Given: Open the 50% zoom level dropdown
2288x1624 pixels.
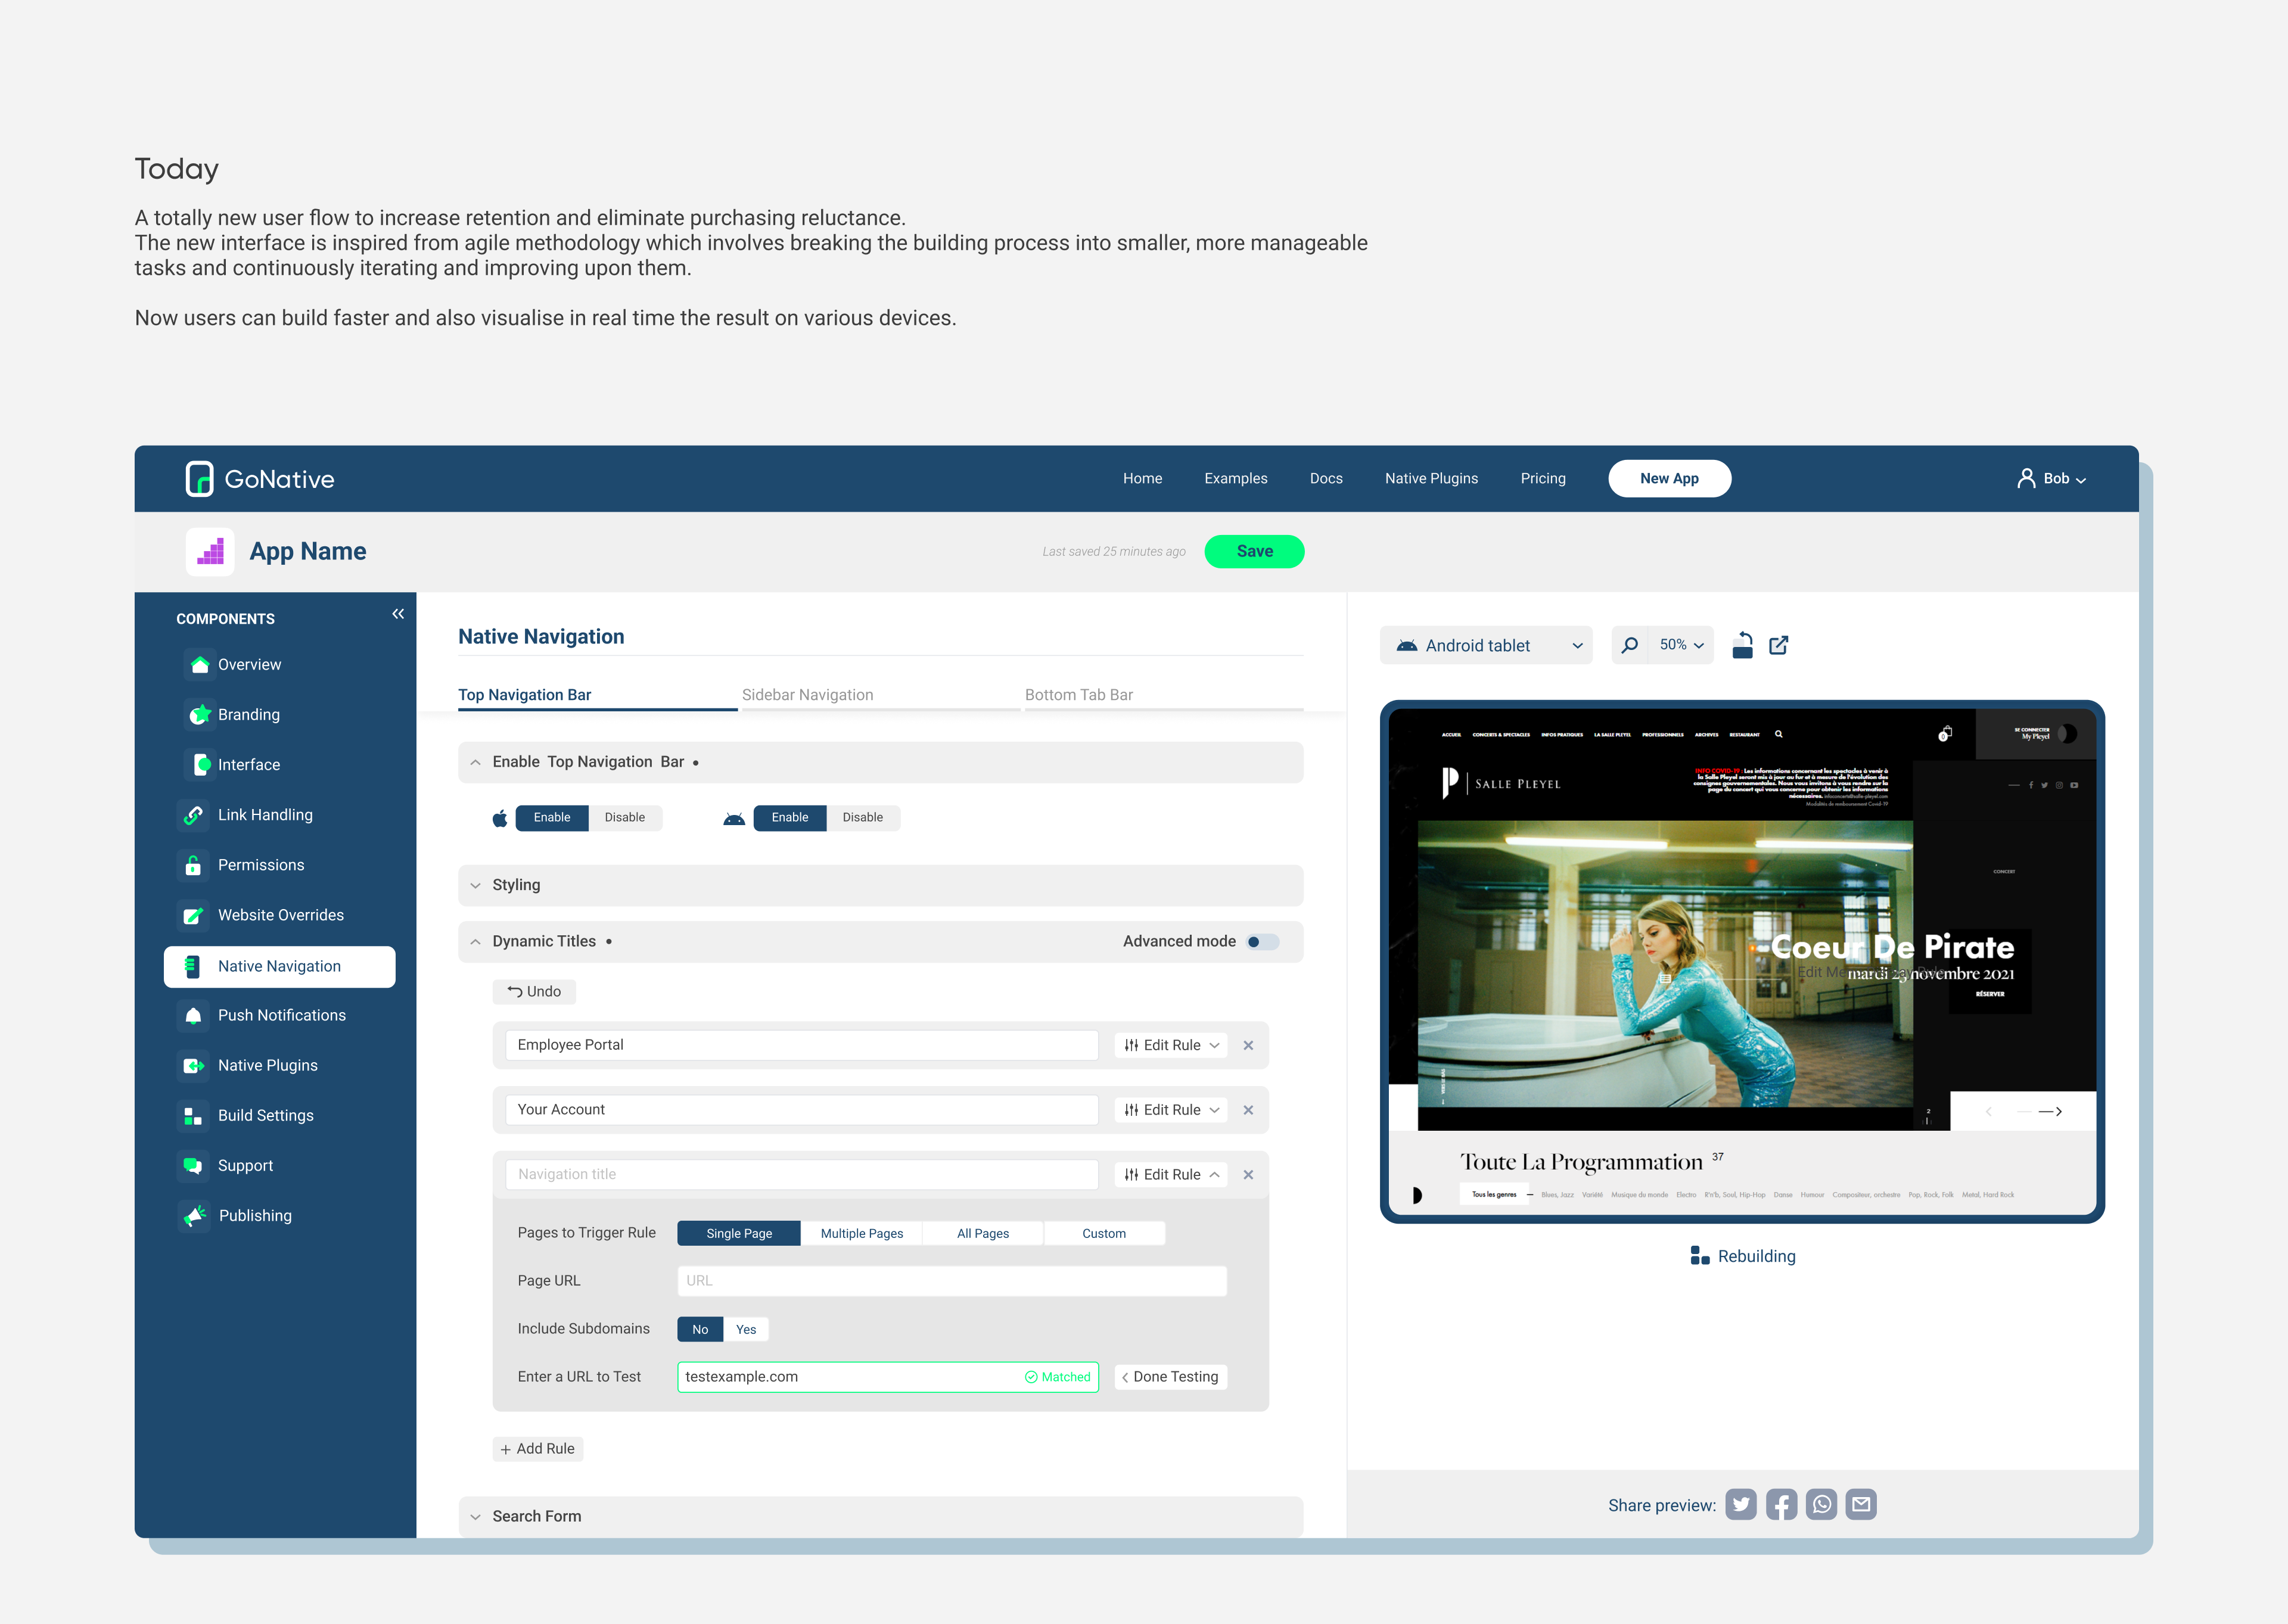Looking at the screenshot, I should [x=1681, y=645].
